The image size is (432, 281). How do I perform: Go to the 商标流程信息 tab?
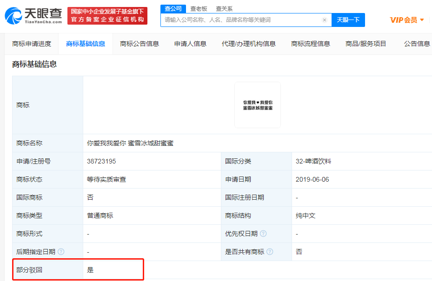point(311,44)
